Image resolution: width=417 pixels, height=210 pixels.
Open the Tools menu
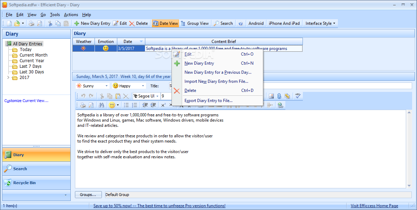(x=55, y=15)
